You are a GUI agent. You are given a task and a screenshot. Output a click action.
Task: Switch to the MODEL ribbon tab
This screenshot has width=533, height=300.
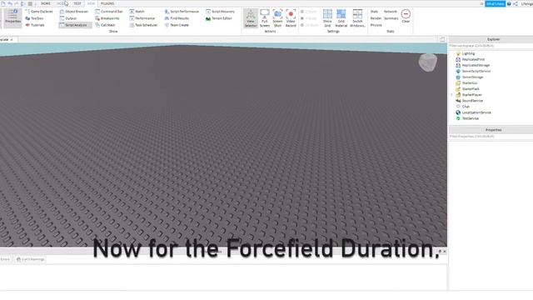(62, 3)
